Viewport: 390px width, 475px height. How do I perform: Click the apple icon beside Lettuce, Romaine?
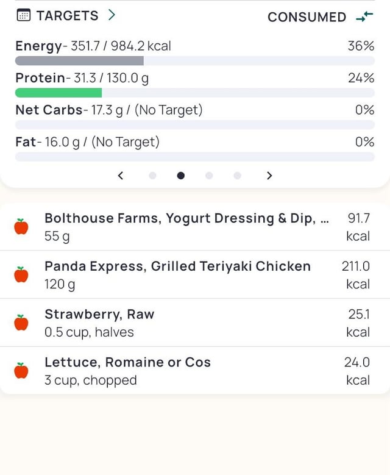click(21, 371)
